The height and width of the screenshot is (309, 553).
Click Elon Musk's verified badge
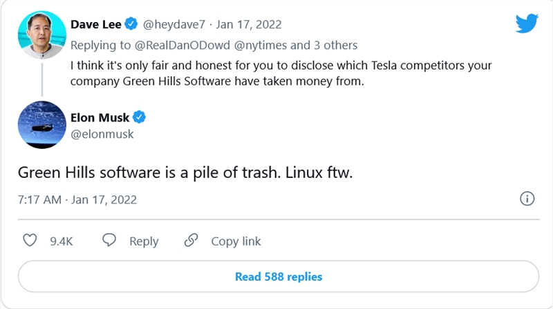tap(140, 117)
